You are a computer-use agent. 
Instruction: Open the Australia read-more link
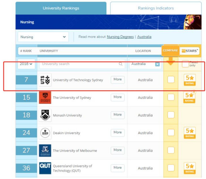tap(144, 37)
